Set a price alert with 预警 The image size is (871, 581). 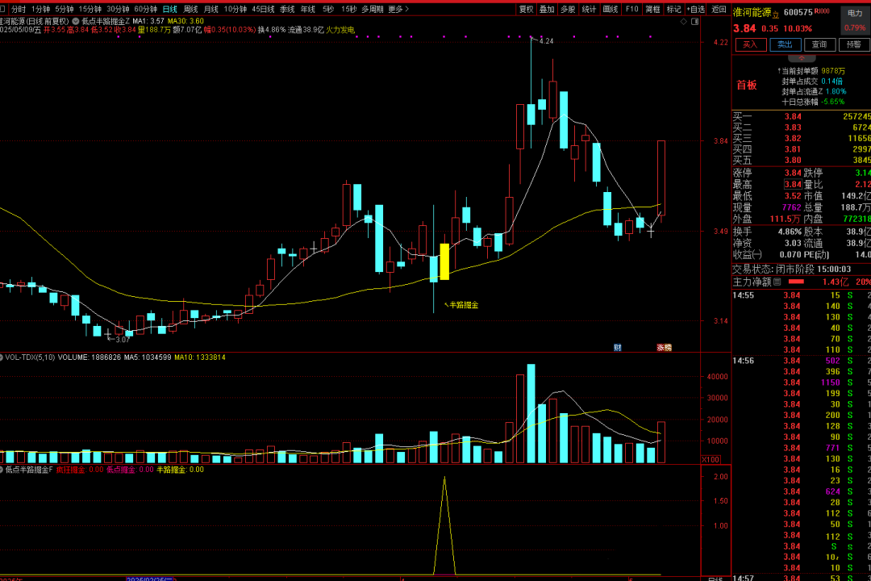click(x=853, y=44)
